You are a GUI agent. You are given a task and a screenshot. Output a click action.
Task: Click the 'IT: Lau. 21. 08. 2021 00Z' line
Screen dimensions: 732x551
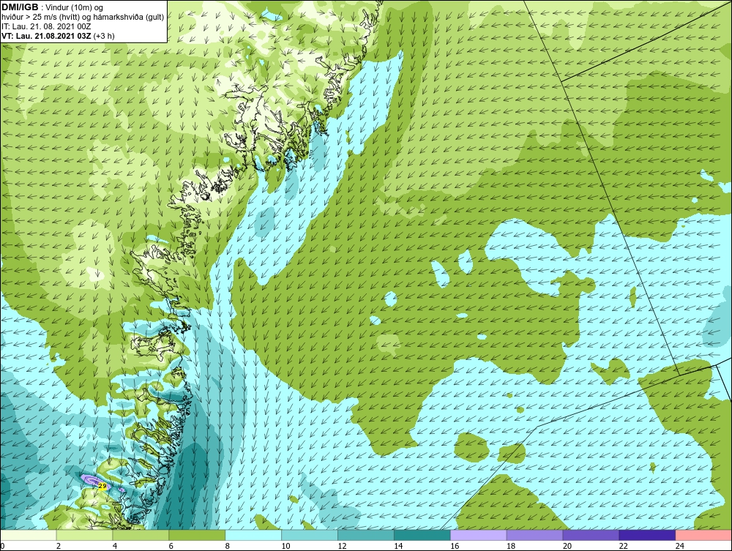tap(46, 26)
